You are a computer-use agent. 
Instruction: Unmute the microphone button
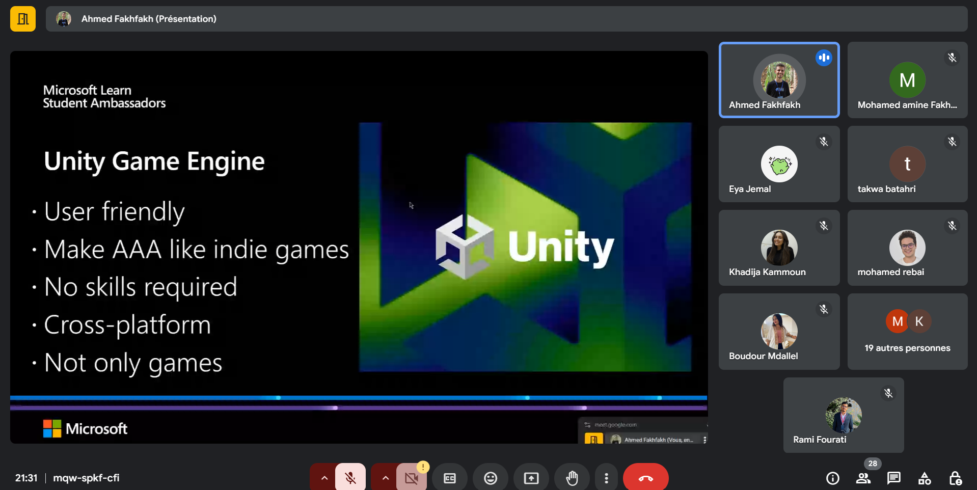coord(350,478)
